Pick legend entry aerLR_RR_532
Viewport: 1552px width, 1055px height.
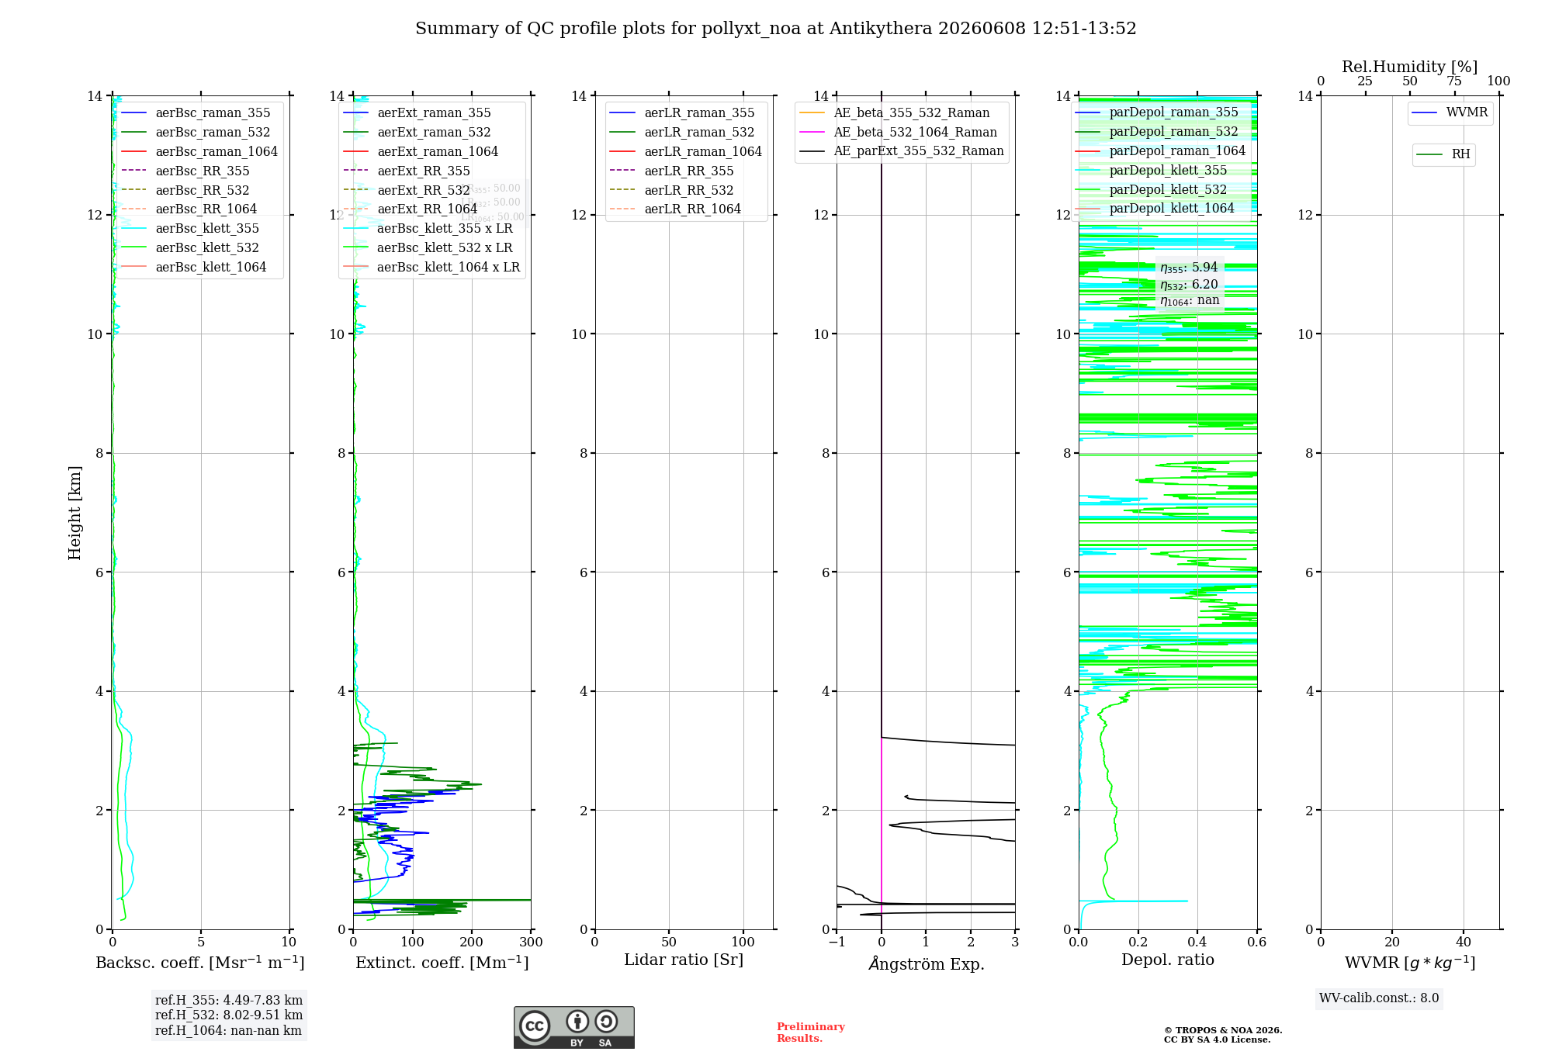click(x=672, y=191)
